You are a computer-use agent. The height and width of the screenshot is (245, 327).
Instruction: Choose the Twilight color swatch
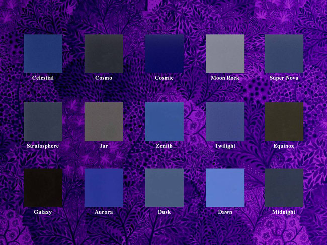[x=225, y=121]
